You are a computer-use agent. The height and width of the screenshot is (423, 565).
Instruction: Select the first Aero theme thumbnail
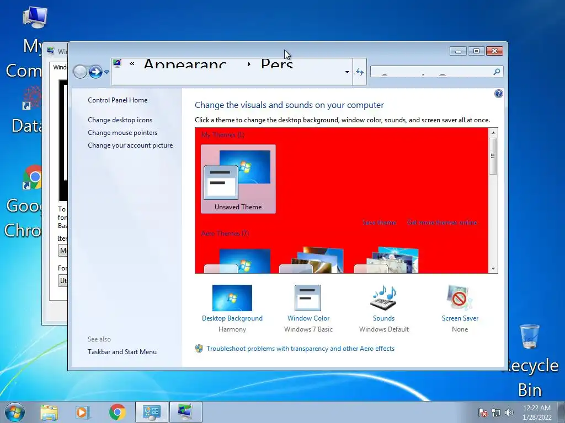point(238,261)
